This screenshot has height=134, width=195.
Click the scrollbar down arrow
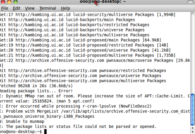click(193, 132)
